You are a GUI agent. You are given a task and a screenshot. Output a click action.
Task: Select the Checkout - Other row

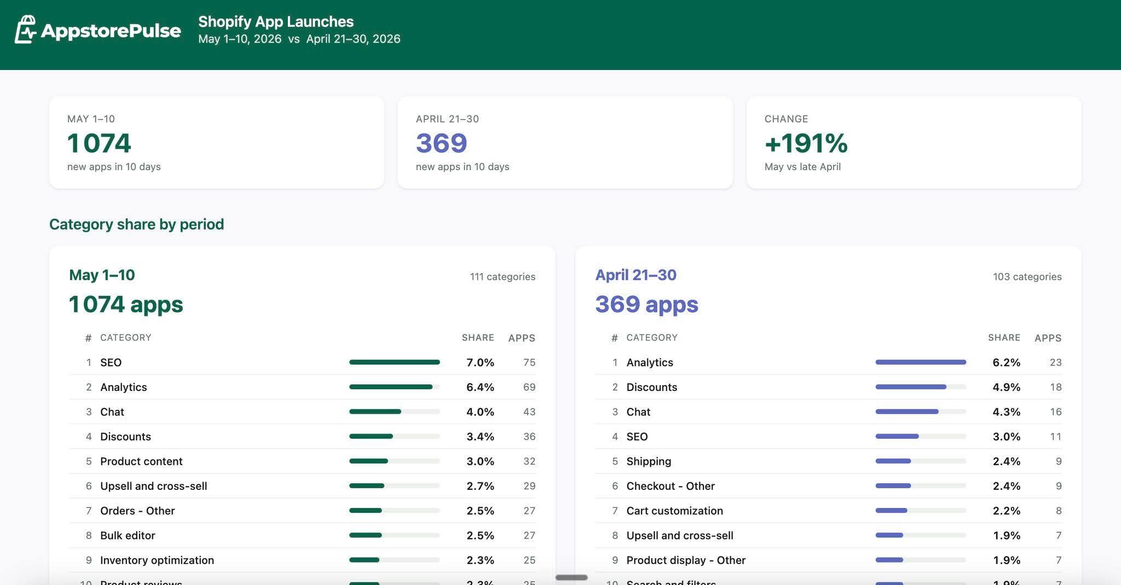point(828,486)
